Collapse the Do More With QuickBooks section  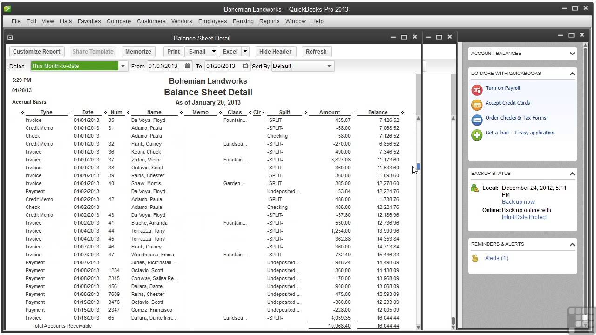[572, 74]
